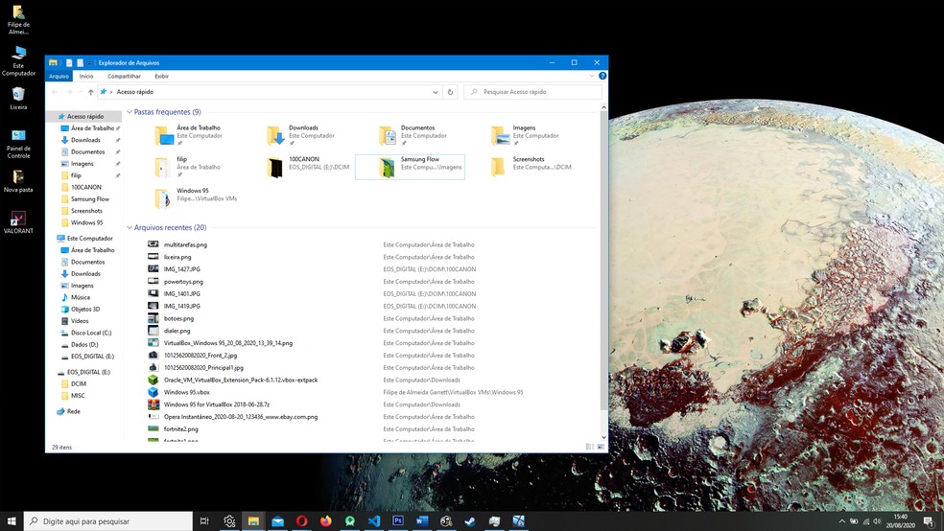Open Visual Studio Code from taskbar
The image size is (944, 531).
tap(374, 520)
